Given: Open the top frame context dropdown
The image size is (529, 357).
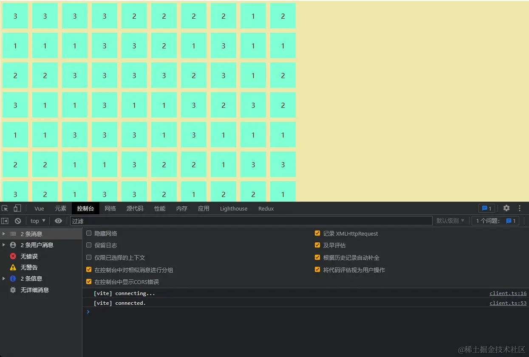Looking at the screenshot, I should point(37,221).
